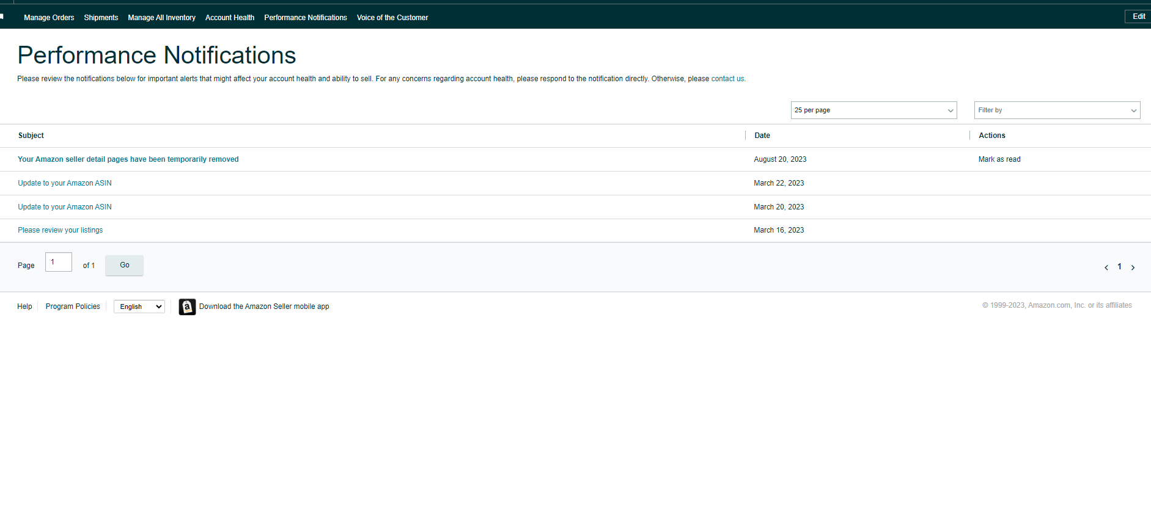Select page 1 in the pagination
This screenshot has height=519, width=1151.
(x=1119, y=267)
